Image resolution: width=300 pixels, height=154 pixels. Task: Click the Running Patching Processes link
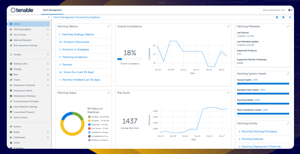(x=259, y=131)
